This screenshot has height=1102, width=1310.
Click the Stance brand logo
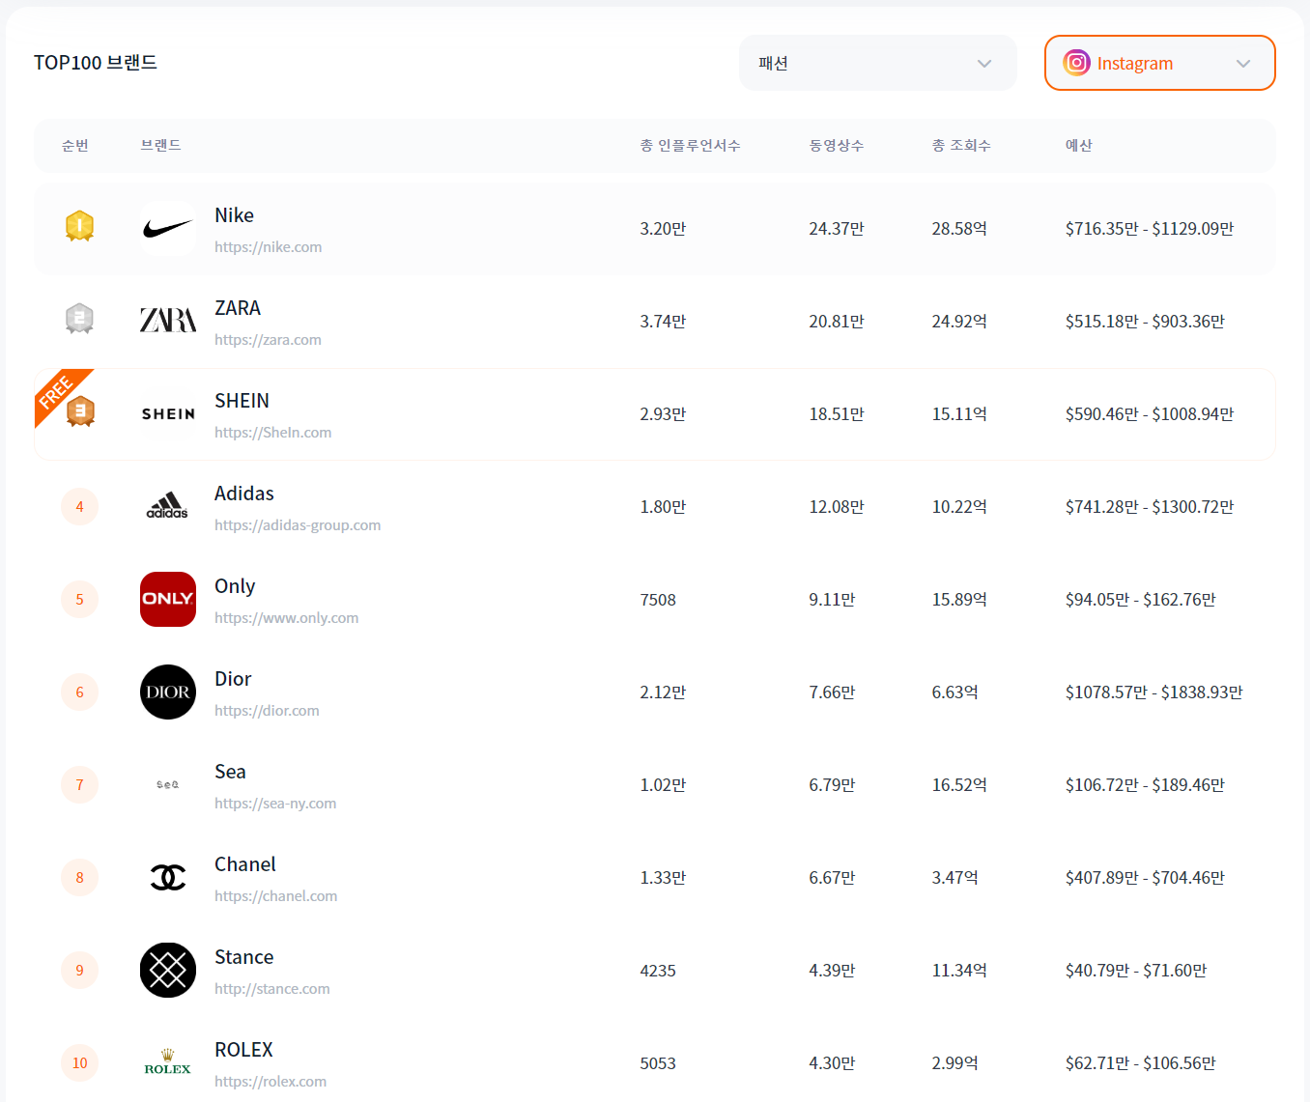pyautogui.click(x=168, y=971)
